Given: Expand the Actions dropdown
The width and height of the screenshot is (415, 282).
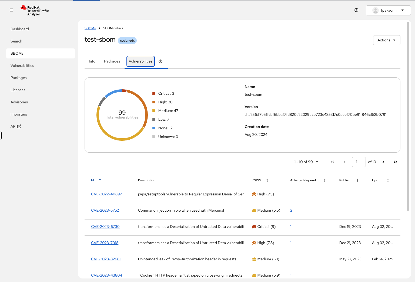Looking at the screenshot, I should coord(386,40).
